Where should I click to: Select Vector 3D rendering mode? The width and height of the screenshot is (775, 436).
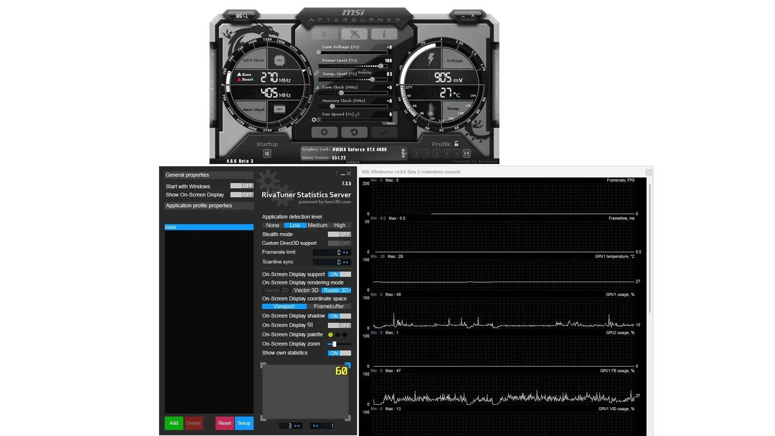pyautogui.click(x=306, y=290)
